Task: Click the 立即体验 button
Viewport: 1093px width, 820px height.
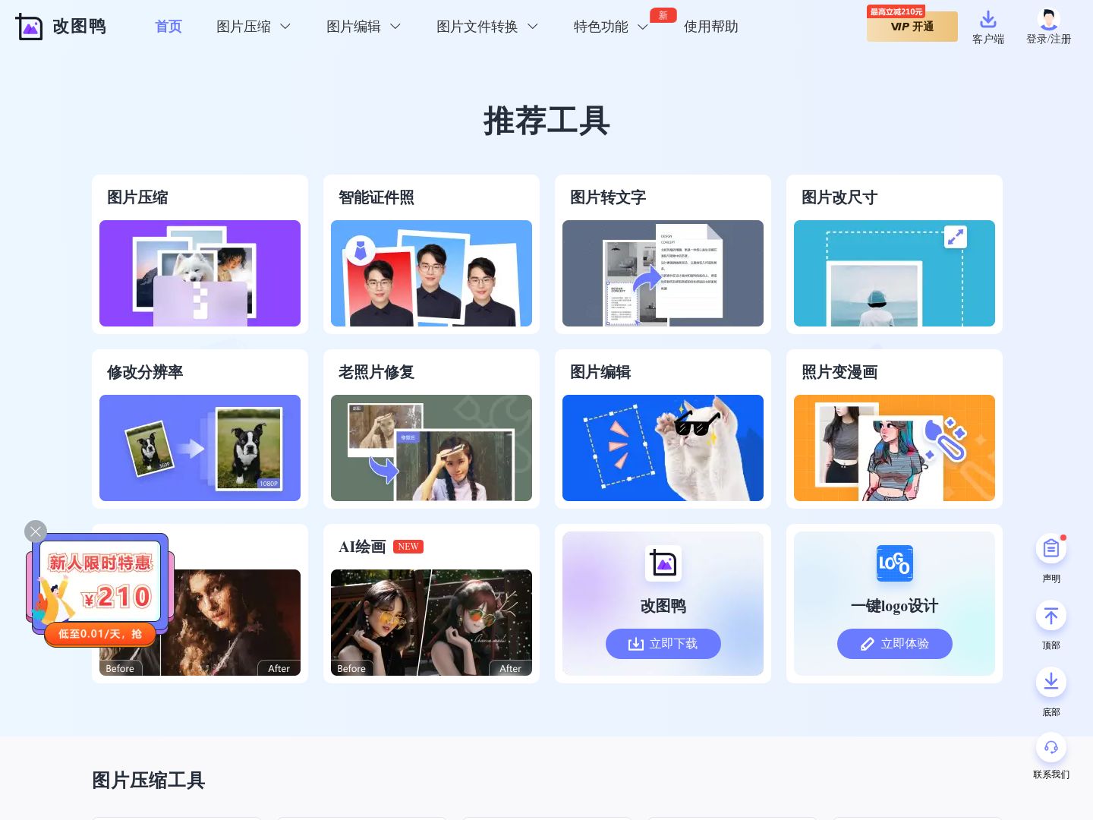Action: pos(895,644)
